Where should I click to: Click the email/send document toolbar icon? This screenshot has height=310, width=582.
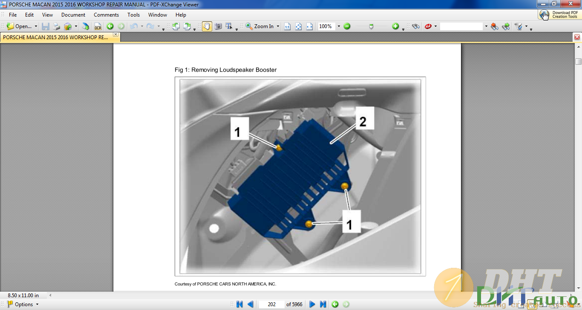(68, 26)
